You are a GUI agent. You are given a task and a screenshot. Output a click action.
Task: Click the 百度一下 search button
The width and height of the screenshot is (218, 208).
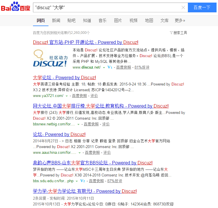tap(202, 7)
